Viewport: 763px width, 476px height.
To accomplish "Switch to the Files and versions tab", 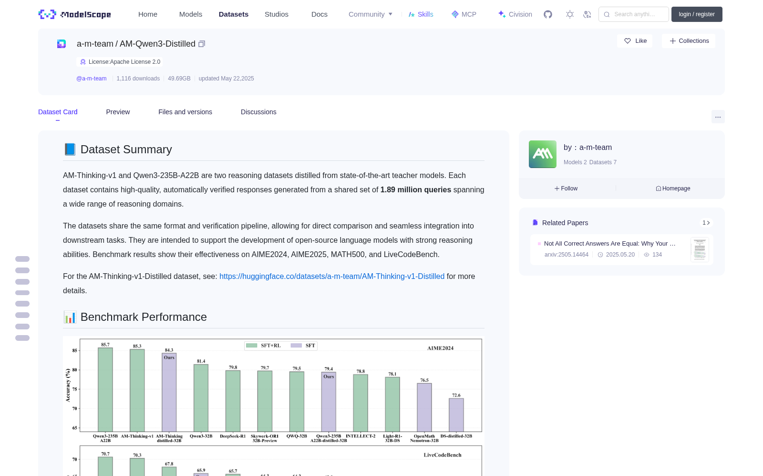I will [185, 112].
